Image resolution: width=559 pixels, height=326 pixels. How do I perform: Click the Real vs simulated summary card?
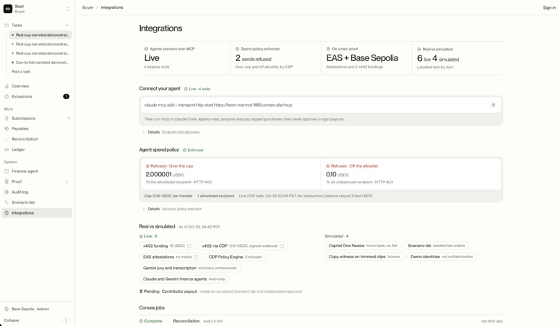pyautogui.click(x=458, y=58)
